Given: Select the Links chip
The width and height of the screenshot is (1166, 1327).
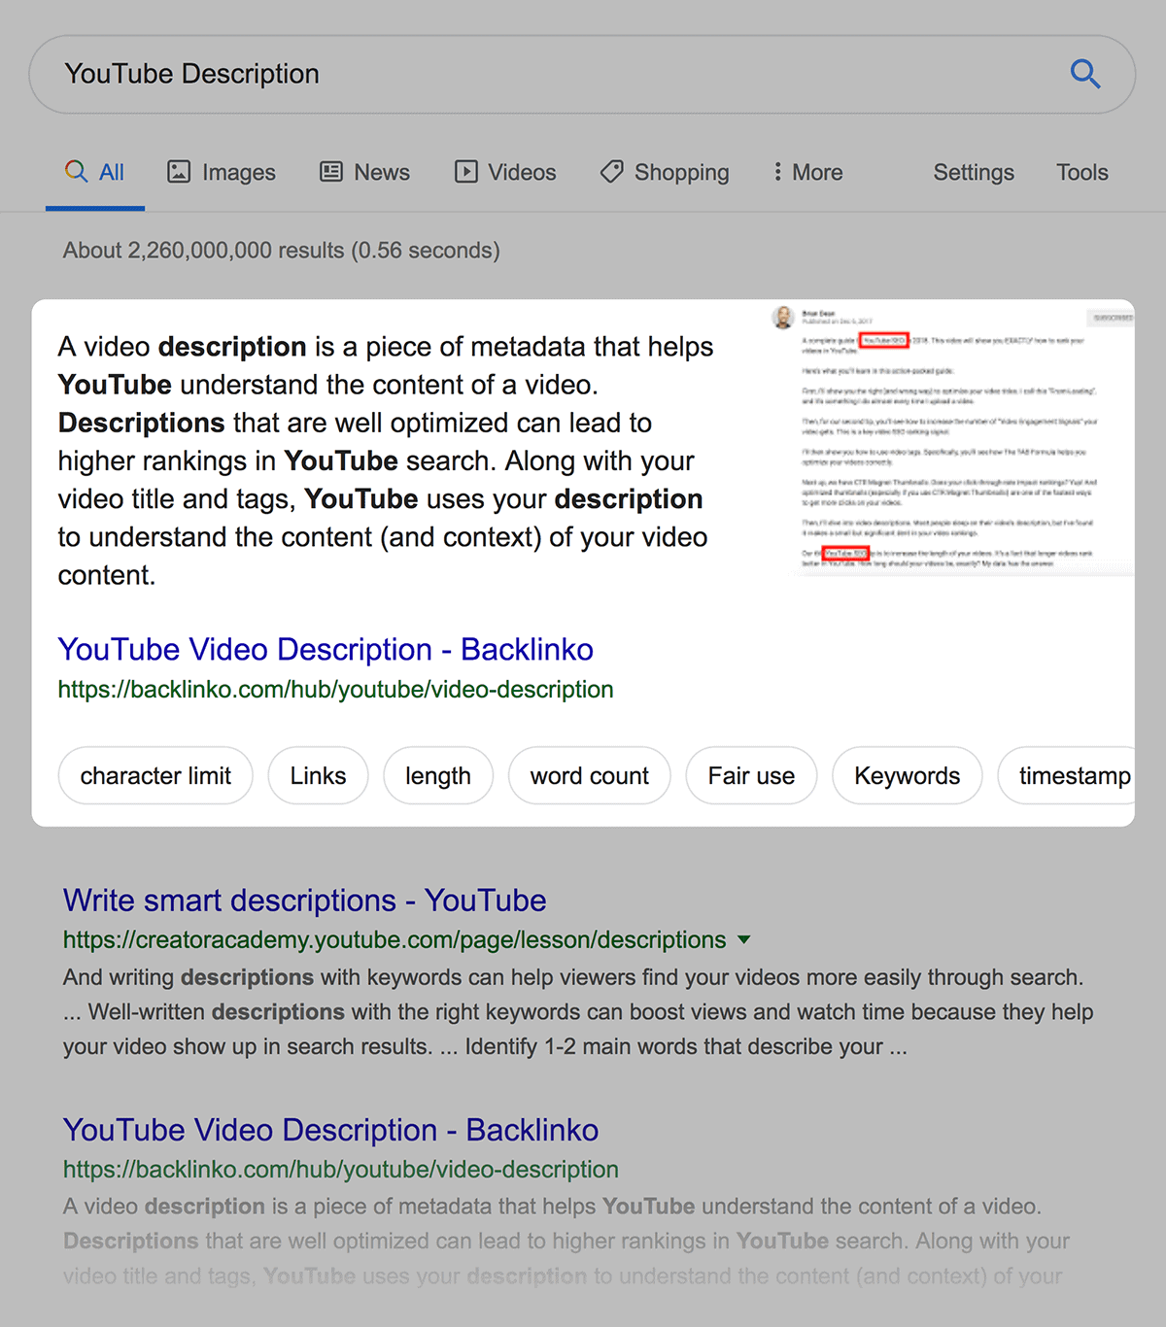Looking at the screenshot, I should [318, 776].
